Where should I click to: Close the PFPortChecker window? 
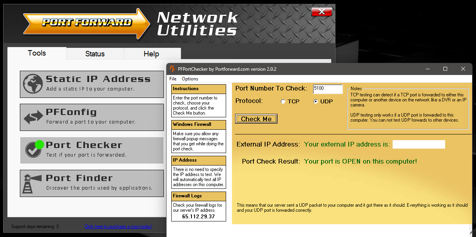coord(463,69)
